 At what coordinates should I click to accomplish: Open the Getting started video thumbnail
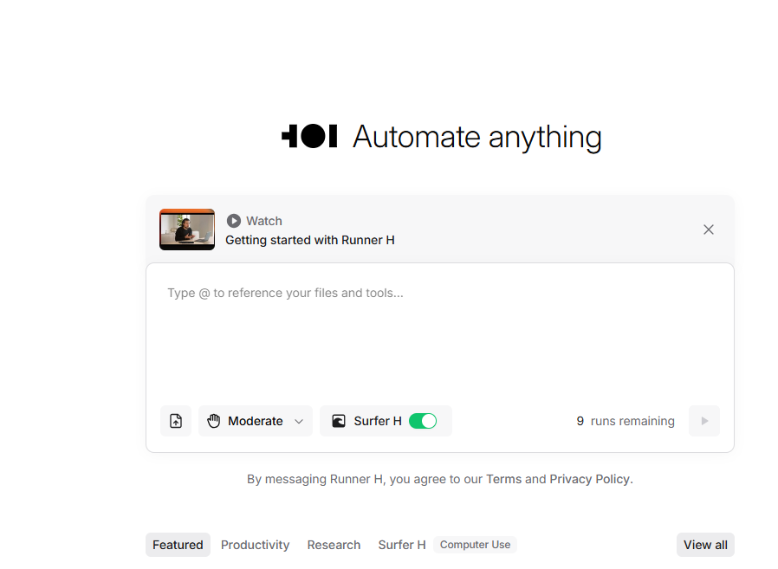pos(187,230)
